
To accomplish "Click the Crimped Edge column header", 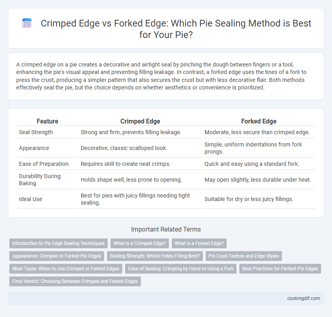I will (x=140, y=121).
